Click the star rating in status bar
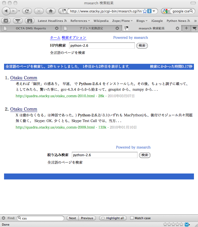This screenshot has width=198, height=227. click(x=173, y=225)
